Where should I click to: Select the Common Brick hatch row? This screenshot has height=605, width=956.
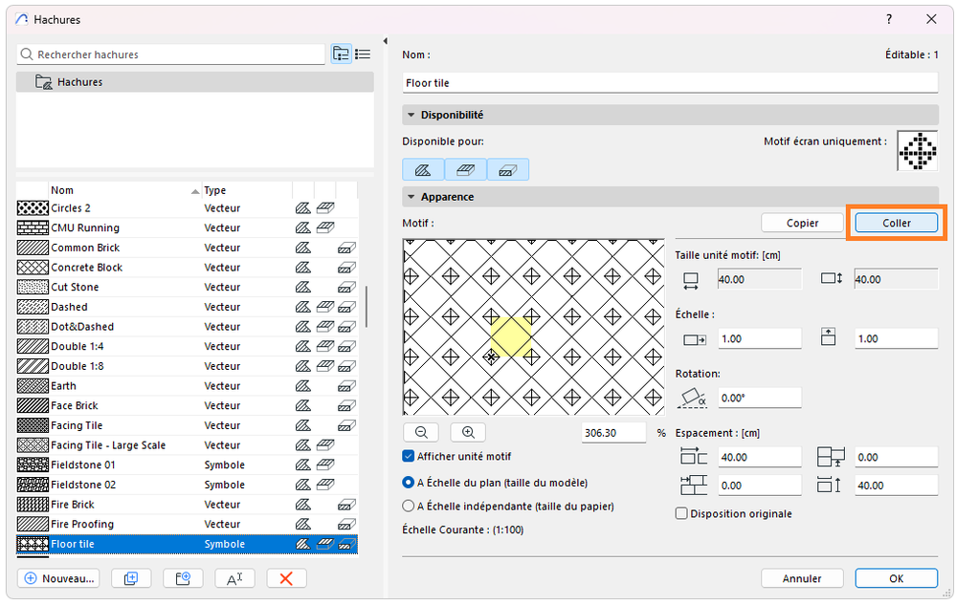click(x=188, y=248)
